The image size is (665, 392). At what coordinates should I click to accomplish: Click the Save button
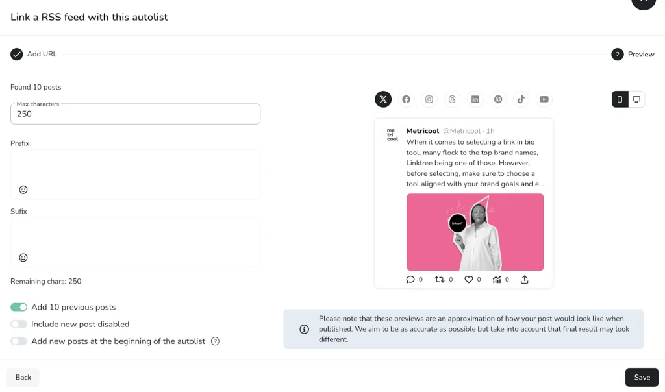pos(642,377)
